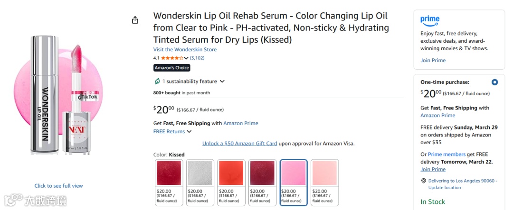Open the 3,102 customer reviews link

tap(197, 58)
